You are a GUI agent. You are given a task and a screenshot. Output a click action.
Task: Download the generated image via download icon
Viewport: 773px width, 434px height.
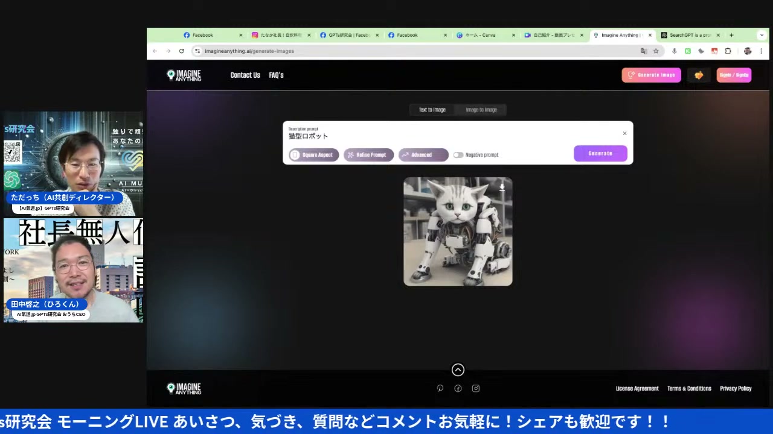pos(502,187)
